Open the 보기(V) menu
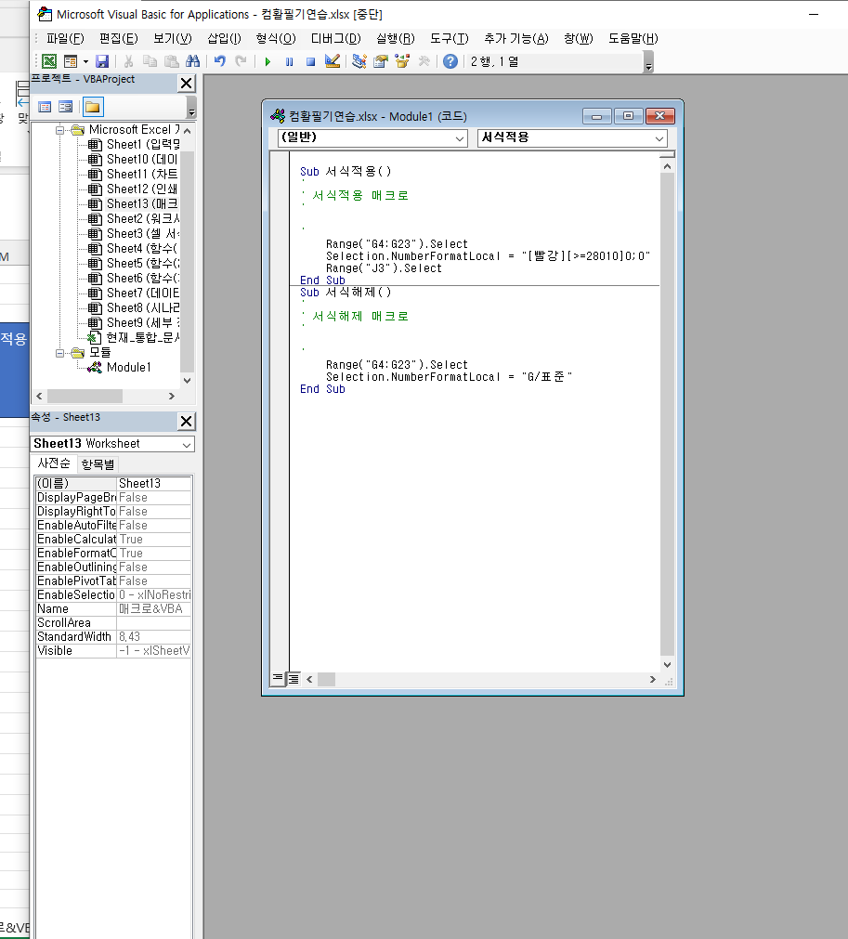The image size is (848, 939). [x=173, y=39]
